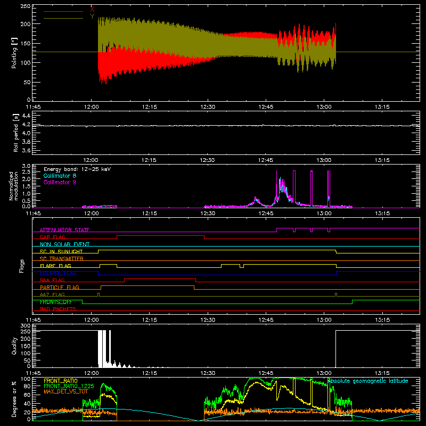Click the ATTENUATOR_STATE flag label
Viewport: 426px width, 426px height.
click(x=64, y=230)
